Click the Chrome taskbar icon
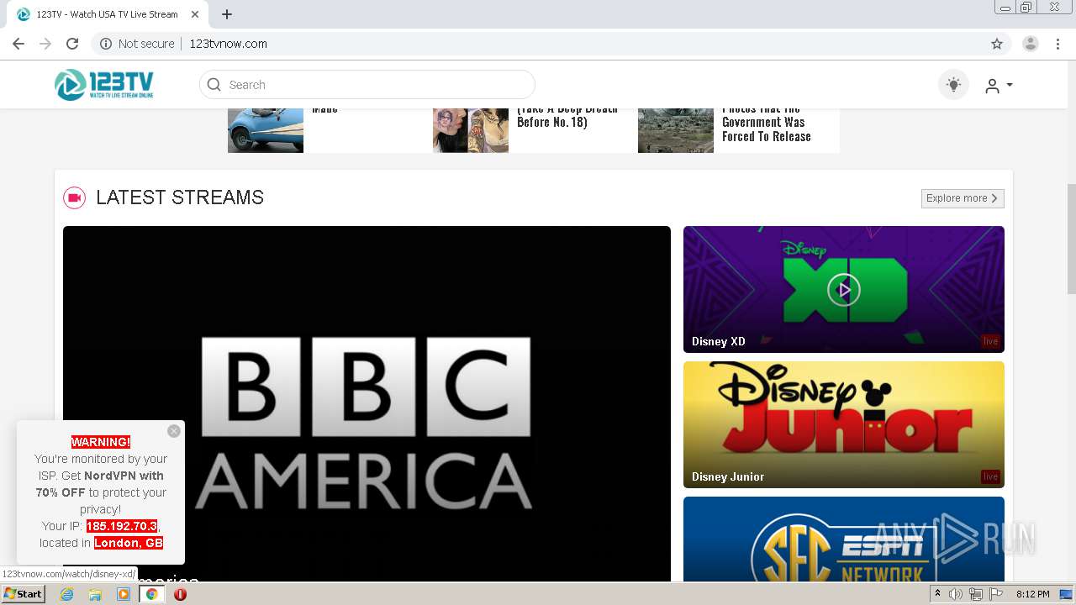1076x605 pixels. (x=152, y=594)
